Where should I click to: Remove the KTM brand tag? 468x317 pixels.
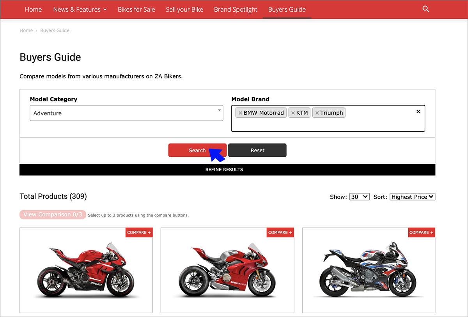tap(293, 113)
